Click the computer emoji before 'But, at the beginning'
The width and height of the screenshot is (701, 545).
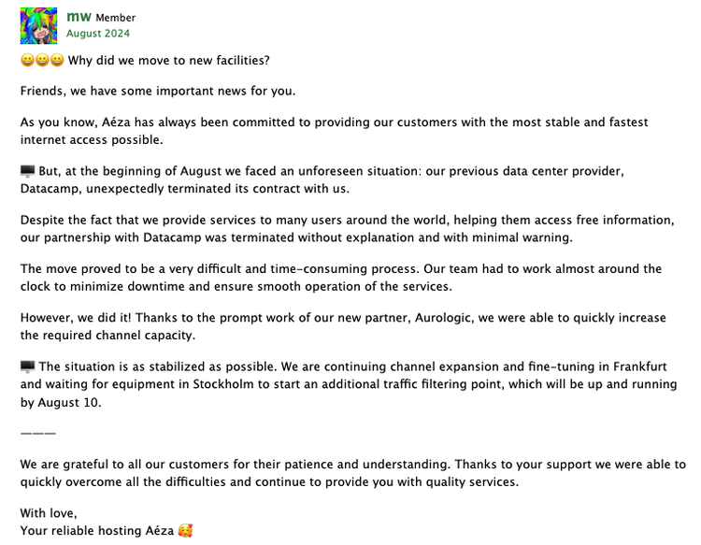[27, 172]
